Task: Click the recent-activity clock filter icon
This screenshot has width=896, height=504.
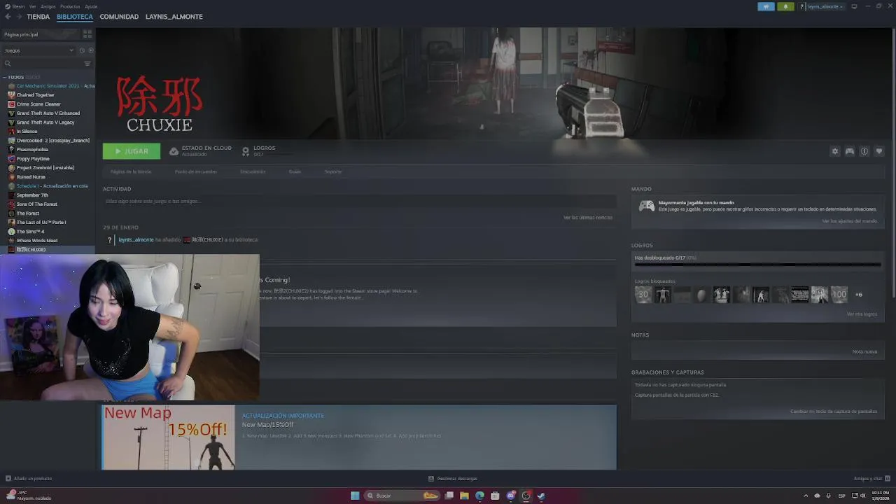Action: 82,50
